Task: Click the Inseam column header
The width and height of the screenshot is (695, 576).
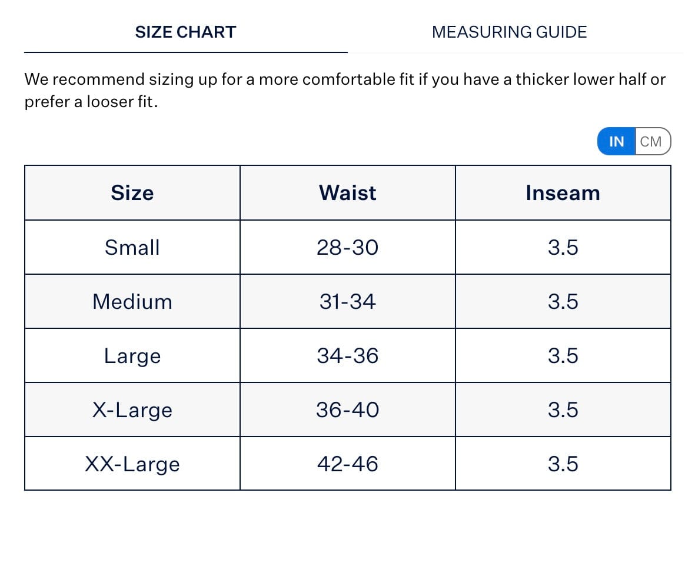Action: [x=563, y=193]
